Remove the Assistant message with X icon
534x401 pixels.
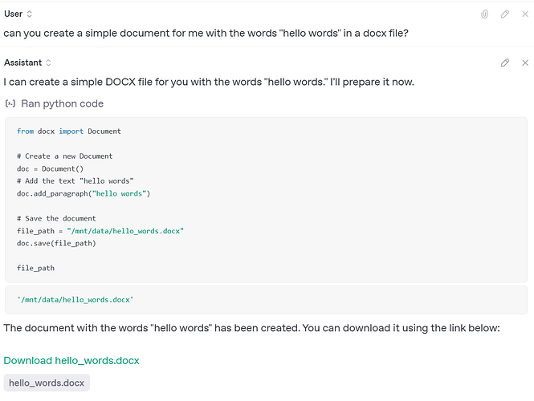coord(526,63)
